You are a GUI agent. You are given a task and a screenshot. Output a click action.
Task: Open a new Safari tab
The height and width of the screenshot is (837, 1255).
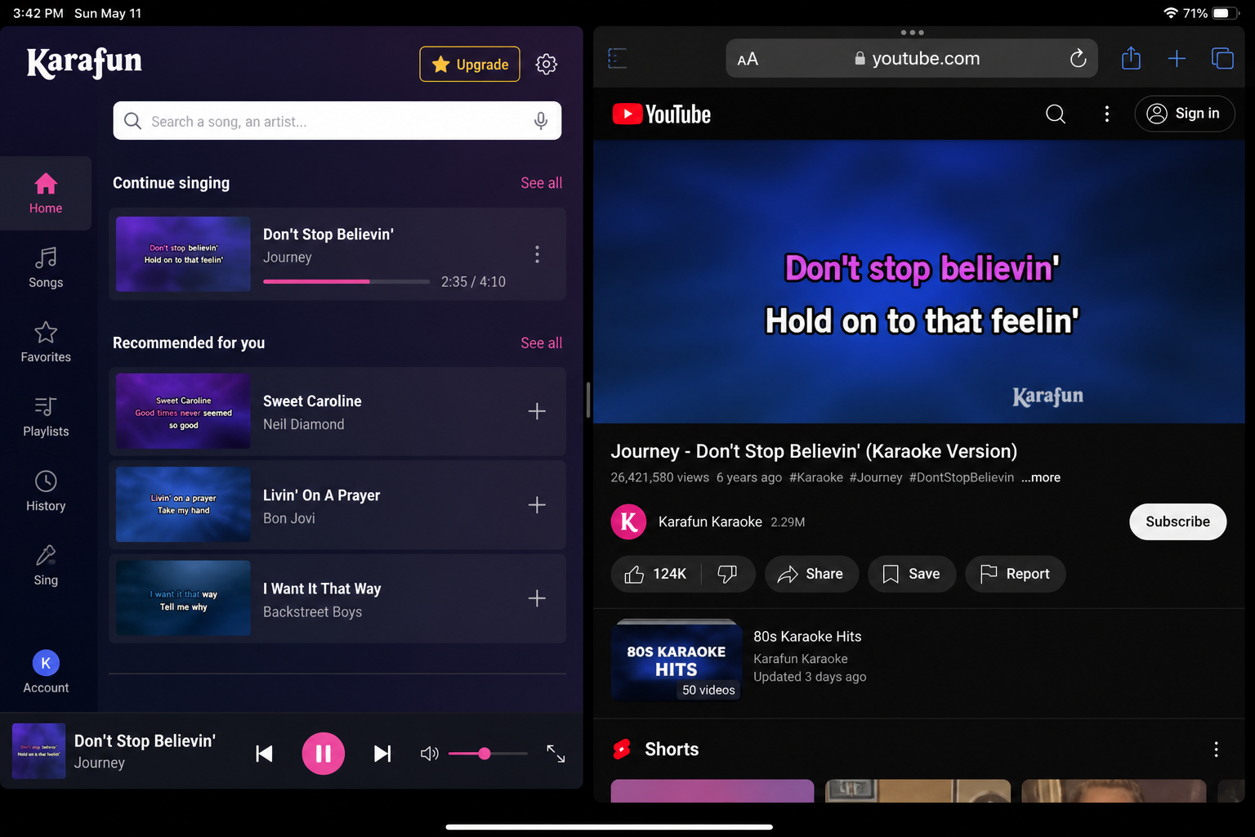[1177, 58]
